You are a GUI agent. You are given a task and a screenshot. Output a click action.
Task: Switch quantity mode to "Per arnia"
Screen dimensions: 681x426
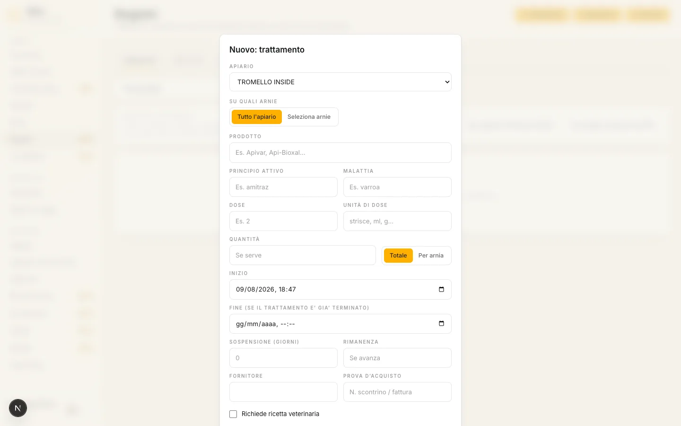(x=431, y=256)
